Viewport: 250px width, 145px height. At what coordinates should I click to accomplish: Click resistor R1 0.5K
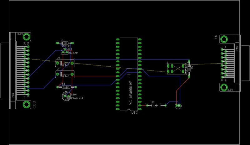[67, 87]
